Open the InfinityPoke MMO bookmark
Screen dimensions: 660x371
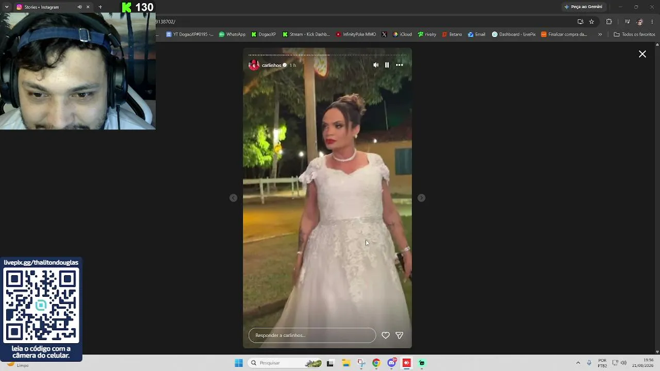[356, 35]
